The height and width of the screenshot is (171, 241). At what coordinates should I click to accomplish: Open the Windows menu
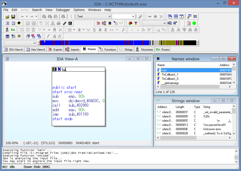tap(94, 10)
